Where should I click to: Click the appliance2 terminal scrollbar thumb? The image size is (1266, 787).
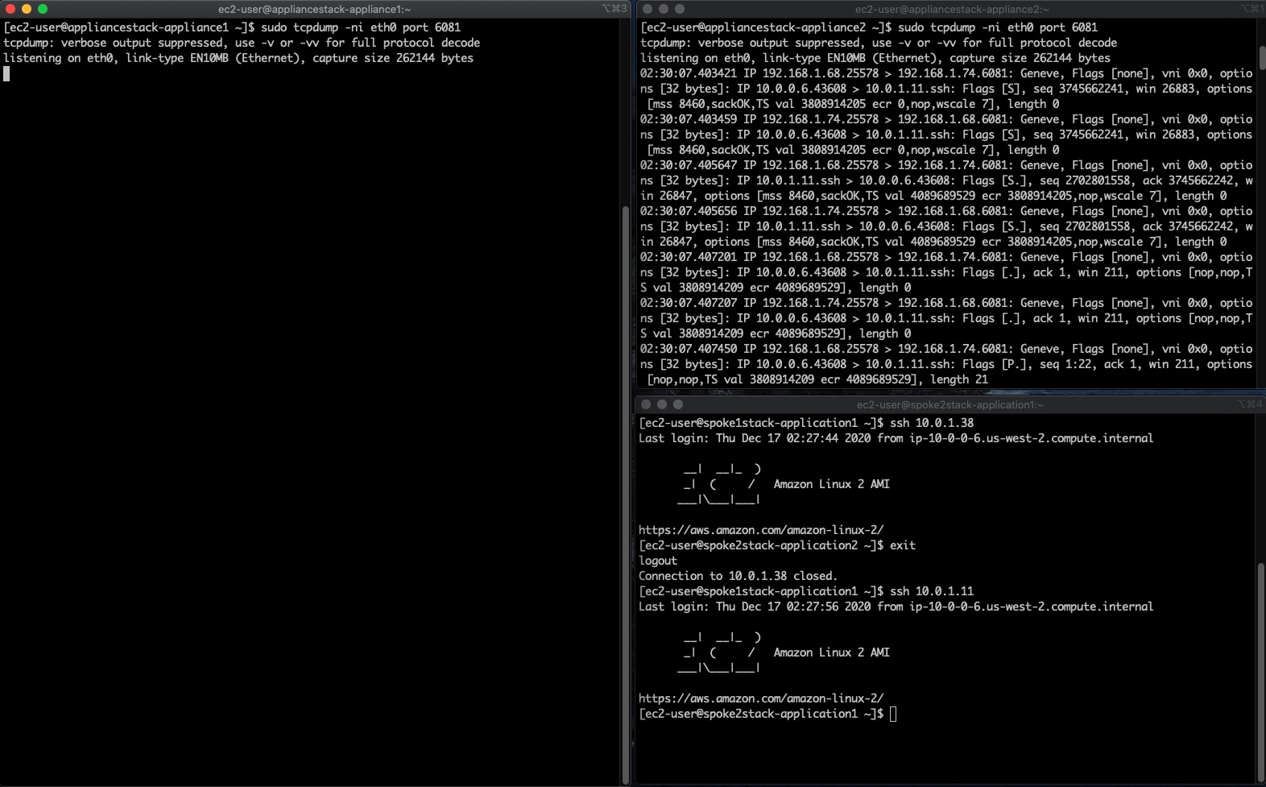[x=1262, y=57]
